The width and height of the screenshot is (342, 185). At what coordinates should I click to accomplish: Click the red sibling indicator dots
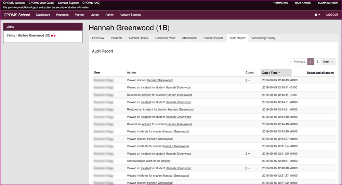[x=53, y=36]
